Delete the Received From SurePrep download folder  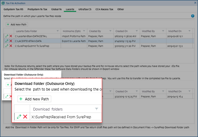pos(25,117)
